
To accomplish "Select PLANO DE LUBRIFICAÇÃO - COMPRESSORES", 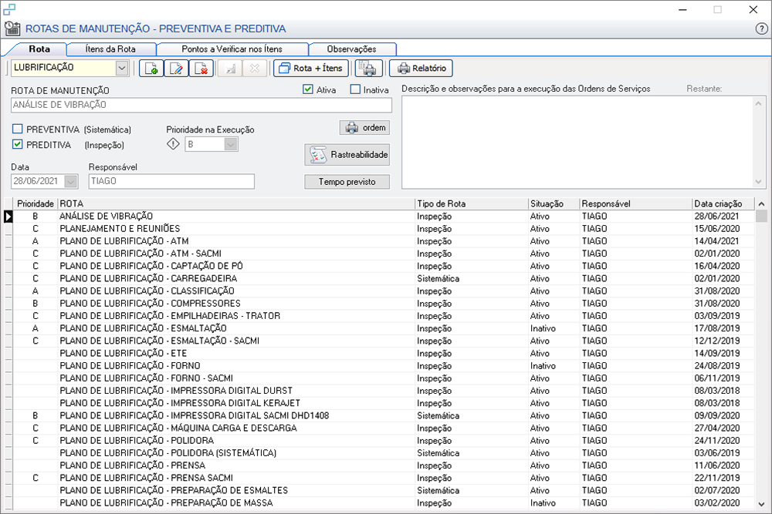I will [384, 303].
